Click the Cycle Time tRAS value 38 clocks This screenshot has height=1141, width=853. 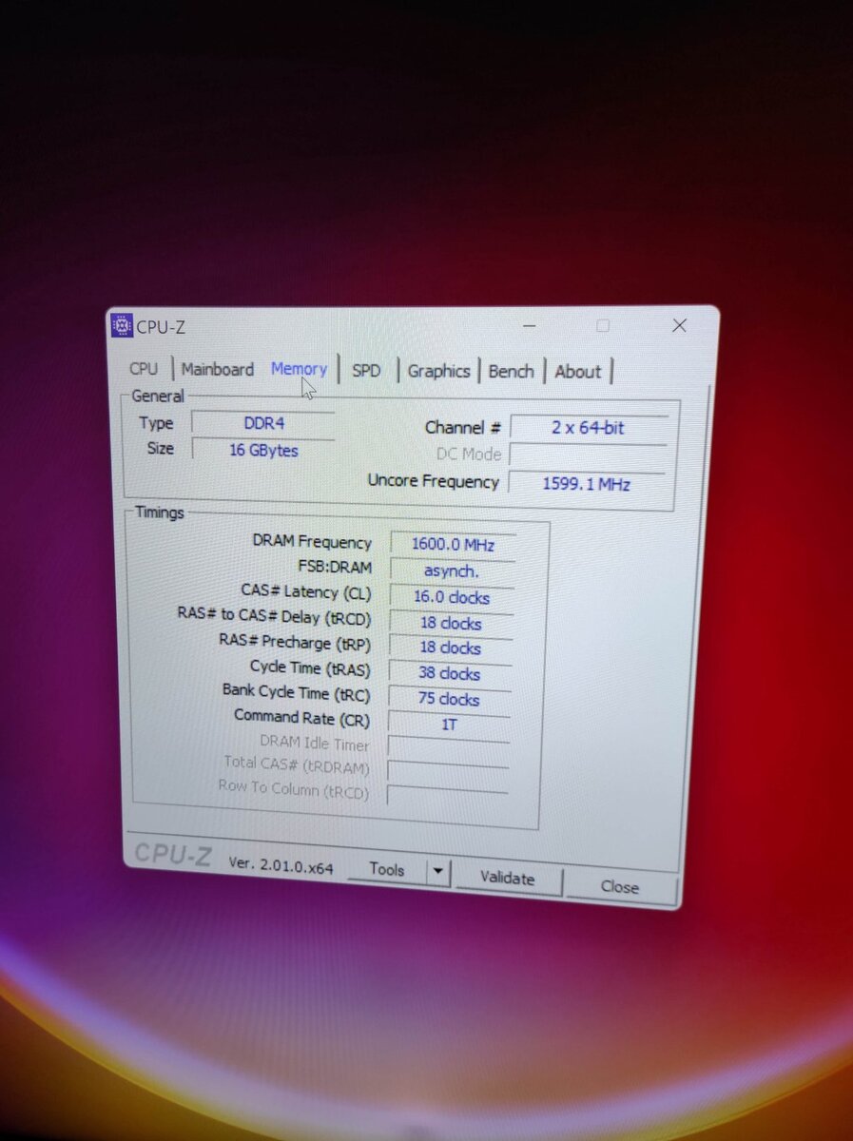tap(450, 673)
